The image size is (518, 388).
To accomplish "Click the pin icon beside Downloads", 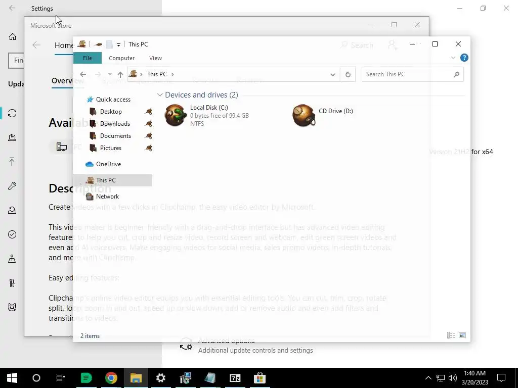I will 148,124.
